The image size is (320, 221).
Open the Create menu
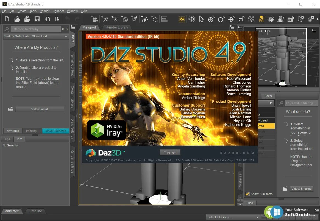(x=22, y=11)
